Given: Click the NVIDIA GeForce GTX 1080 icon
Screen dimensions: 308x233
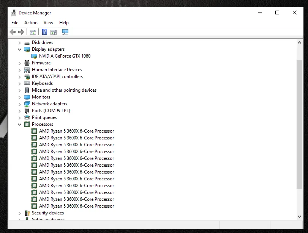Looking at the screenshot, I should (34, 56).
